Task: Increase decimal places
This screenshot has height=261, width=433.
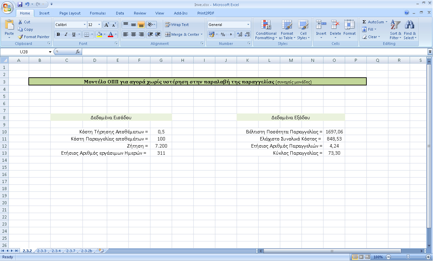Action: (240, 34)
